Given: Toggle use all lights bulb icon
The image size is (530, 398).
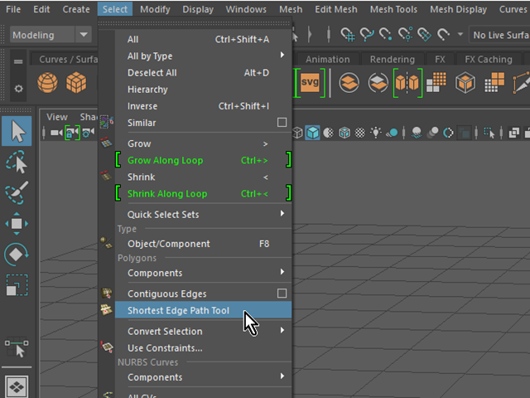Looking at the screenshot, I should pyautogui.click(x=375, y=133).
